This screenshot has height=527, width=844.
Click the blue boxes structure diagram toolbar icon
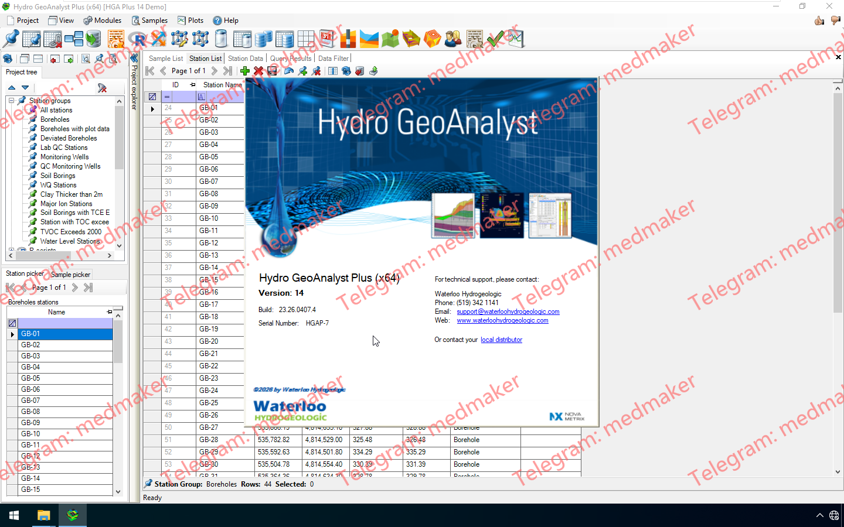click(74, 39)
